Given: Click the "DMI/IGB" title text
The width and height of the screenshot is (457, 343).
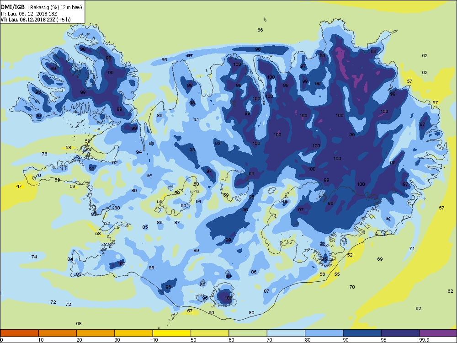Looking at the screenshot, I should [12, 8].
